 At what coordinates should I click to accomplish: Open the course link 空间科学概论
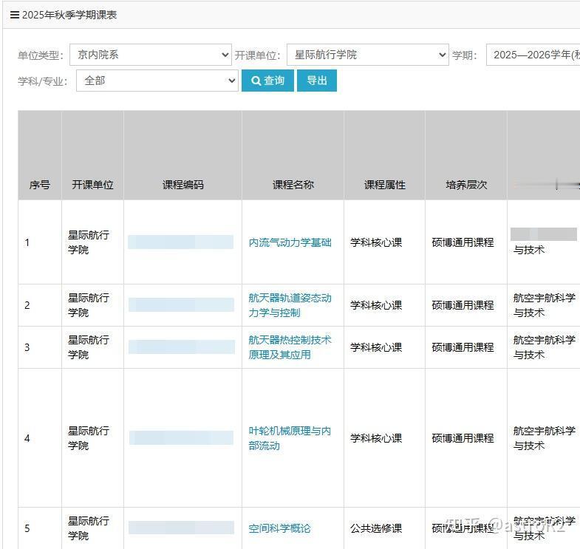pos(279,528)
